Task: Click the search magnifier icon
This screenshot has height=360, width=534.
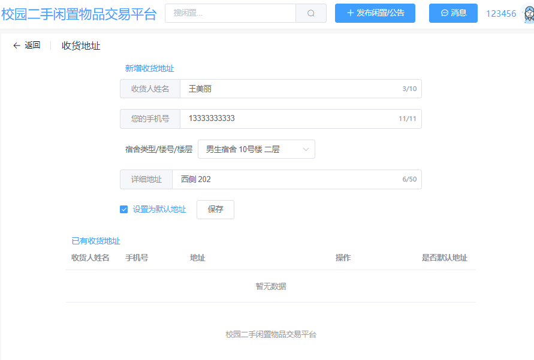Action: 310,13
